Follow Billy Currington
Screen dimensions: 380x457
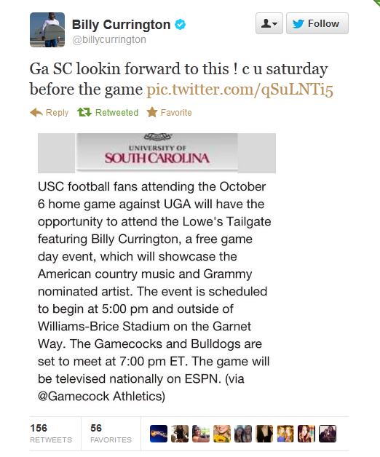point(317,23)
